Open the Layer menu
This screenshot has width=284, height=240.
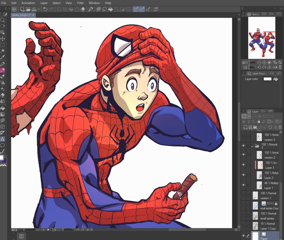[44, 3]
